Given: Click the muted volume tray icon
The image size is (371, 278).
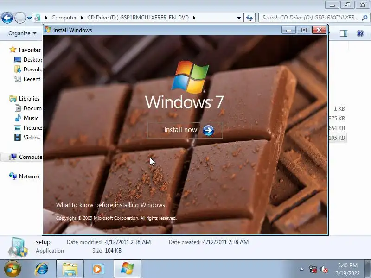Looking at the screenshot, I should 324,269.
